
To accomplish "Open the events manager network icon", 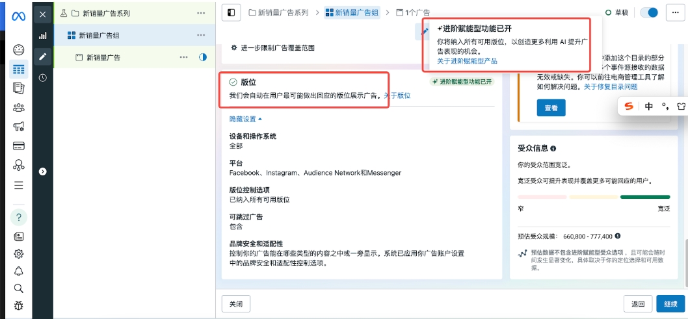I will click(18, 165).
